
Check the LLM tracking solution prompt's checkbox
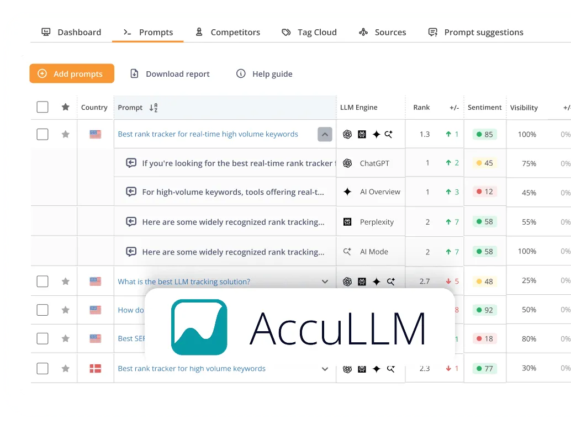click(x=42, y=281)
